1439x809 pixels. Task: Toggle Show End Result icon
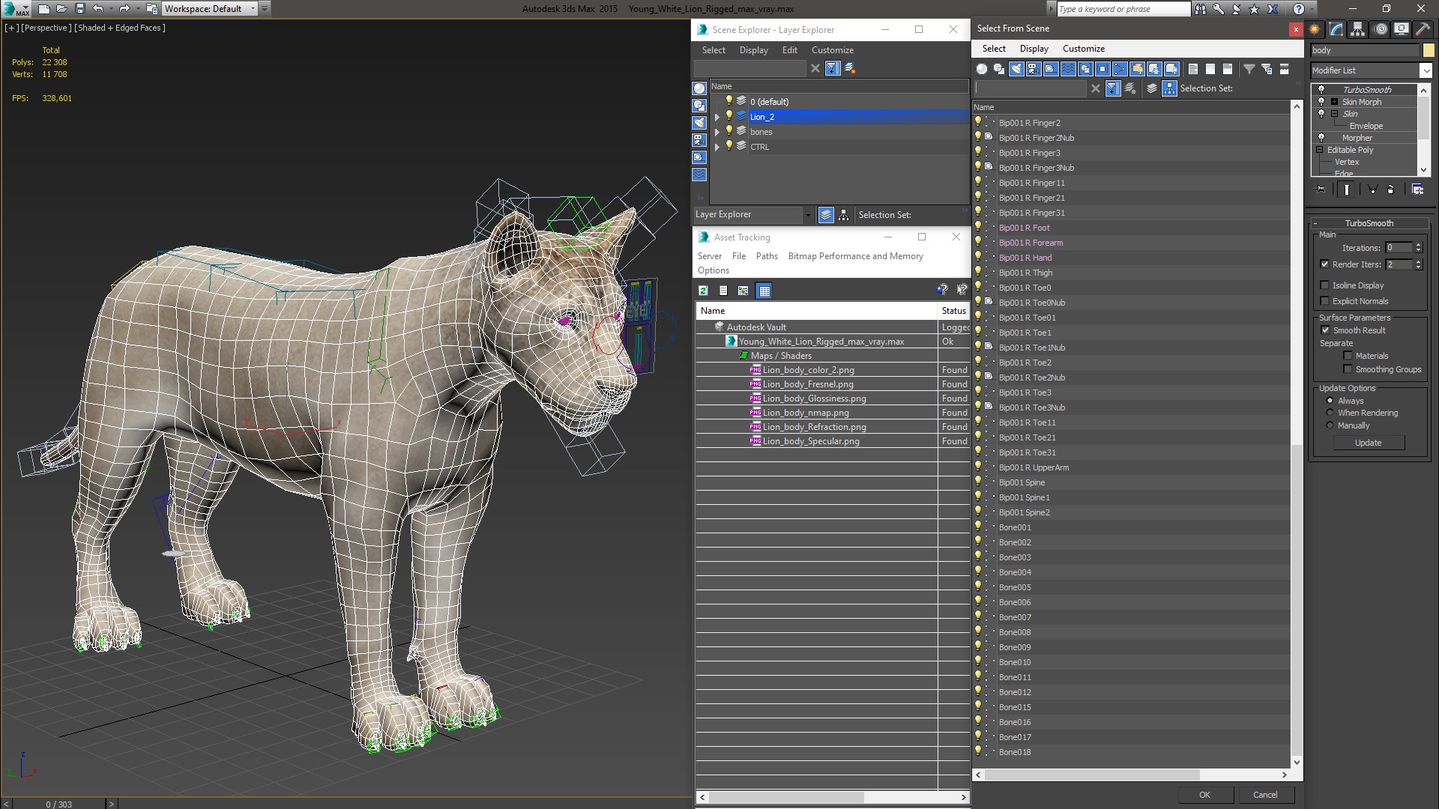click(1347, 190)
